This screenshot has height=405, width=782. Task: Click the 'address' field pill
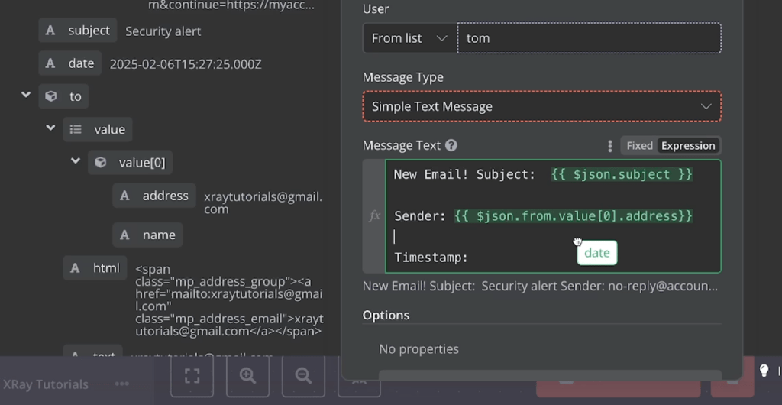pos(155,196)
